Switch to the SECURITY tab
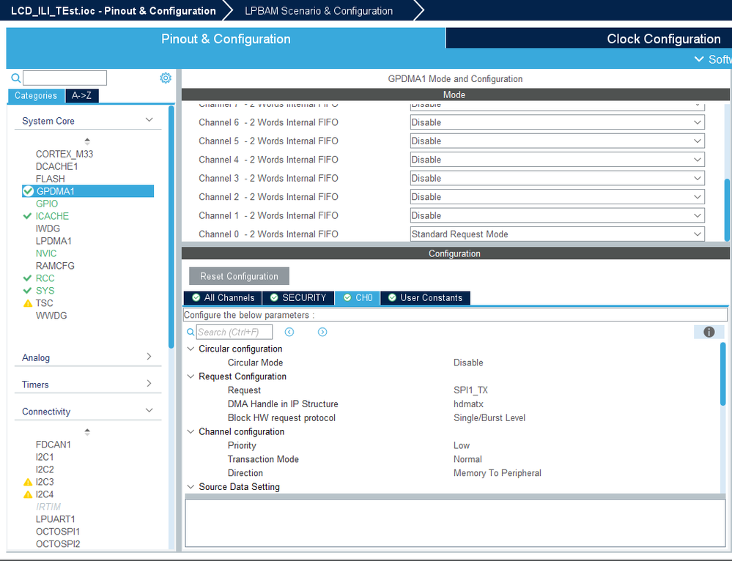Image resolution: width=732 pixels, height=561 pixels. [x=298, y=298]
